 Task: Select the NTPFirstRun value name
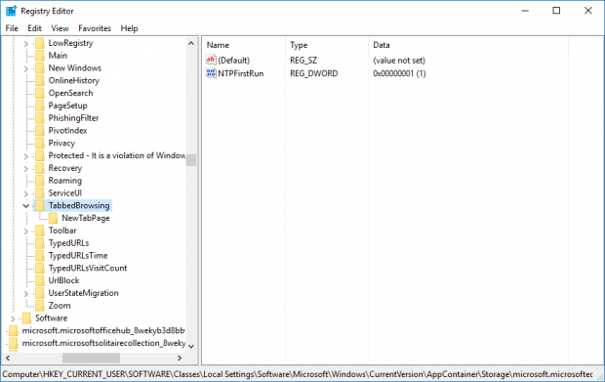241,73
